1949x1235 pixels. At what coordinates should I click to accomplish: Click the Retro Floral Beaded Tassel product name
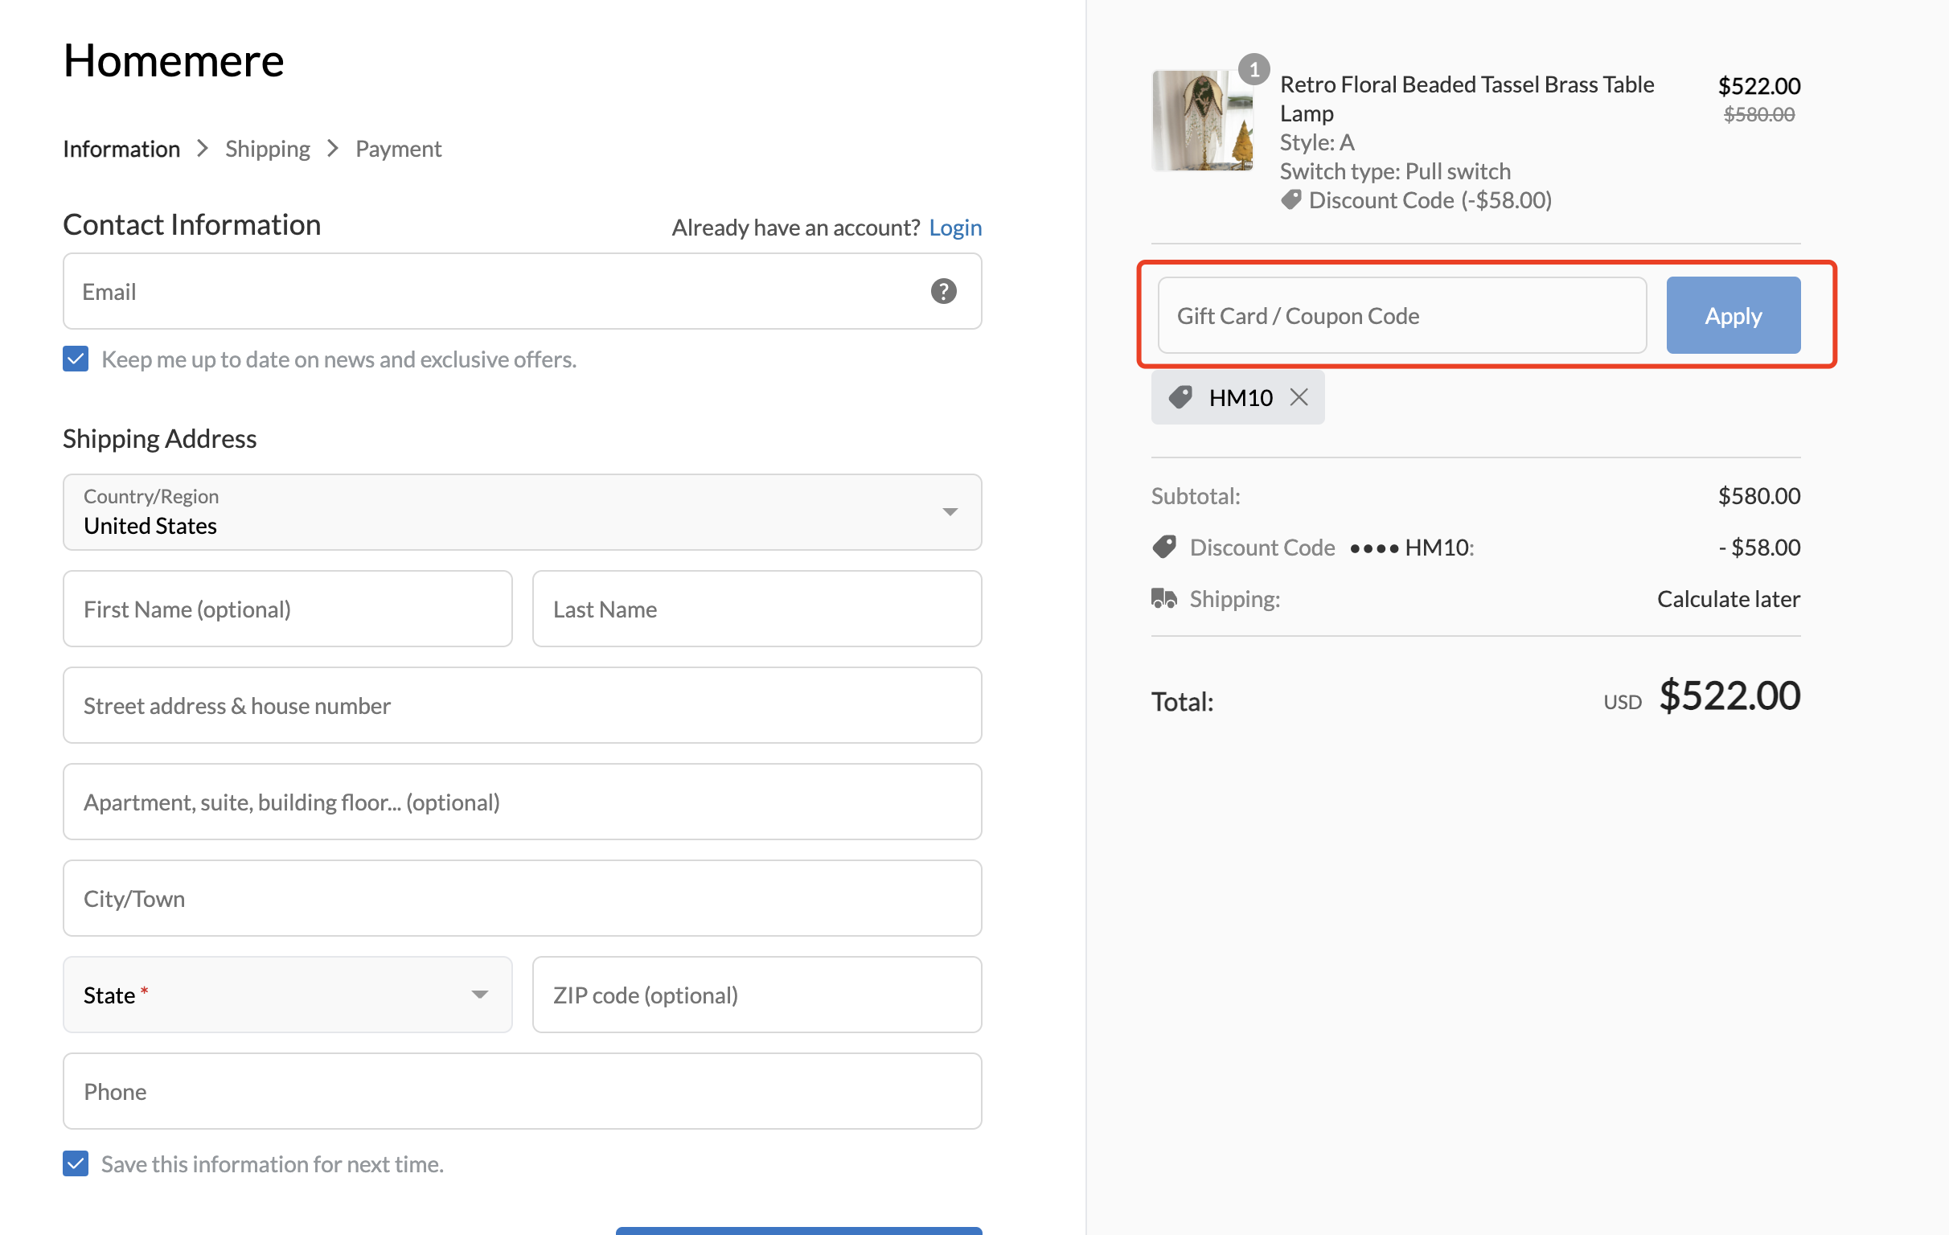(x=1466, y=99)
